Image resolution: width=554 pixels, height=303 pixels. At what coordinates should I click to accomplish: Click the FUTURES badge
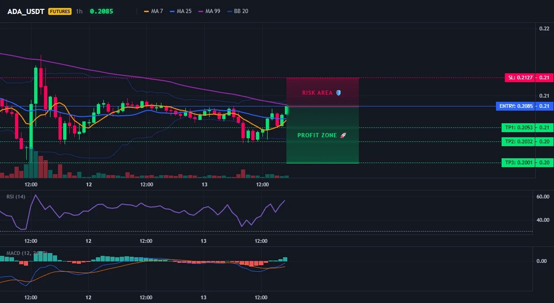(60, 11)
